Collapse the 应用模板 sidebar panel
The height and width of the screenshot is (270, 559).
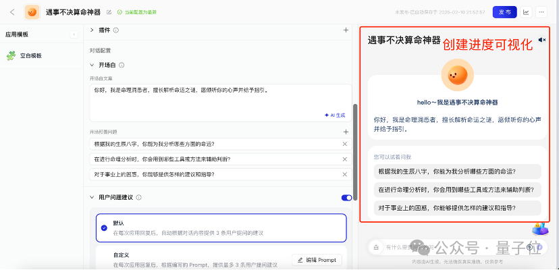(74, 34)
